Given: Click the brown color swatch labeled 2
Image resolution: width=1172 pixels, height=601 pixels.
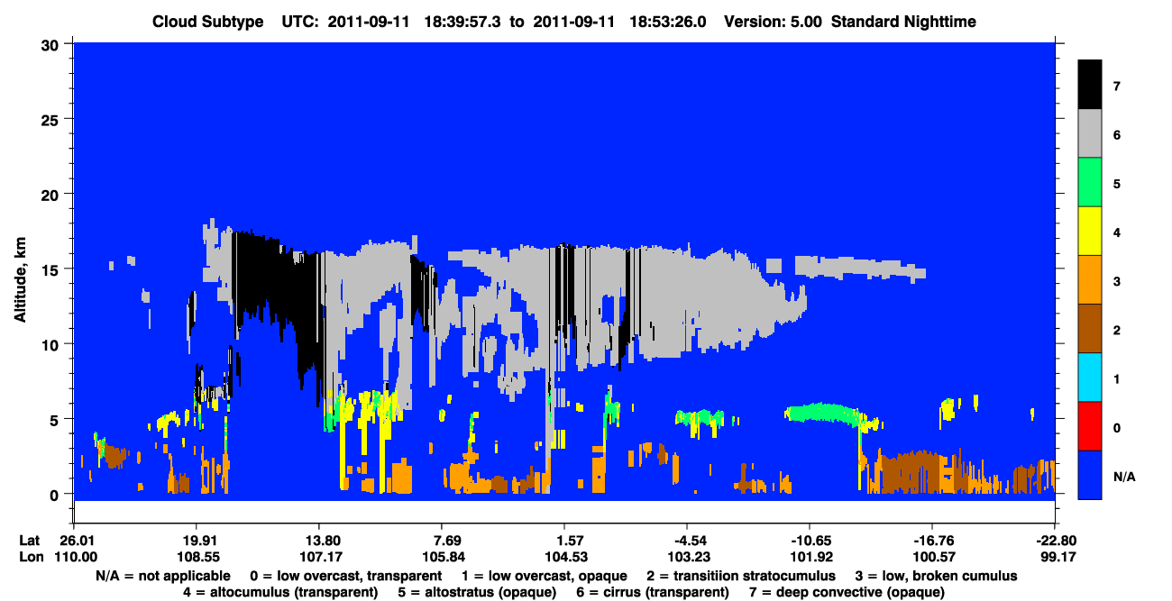Looking at the screenshot, I should (1090, 328).
